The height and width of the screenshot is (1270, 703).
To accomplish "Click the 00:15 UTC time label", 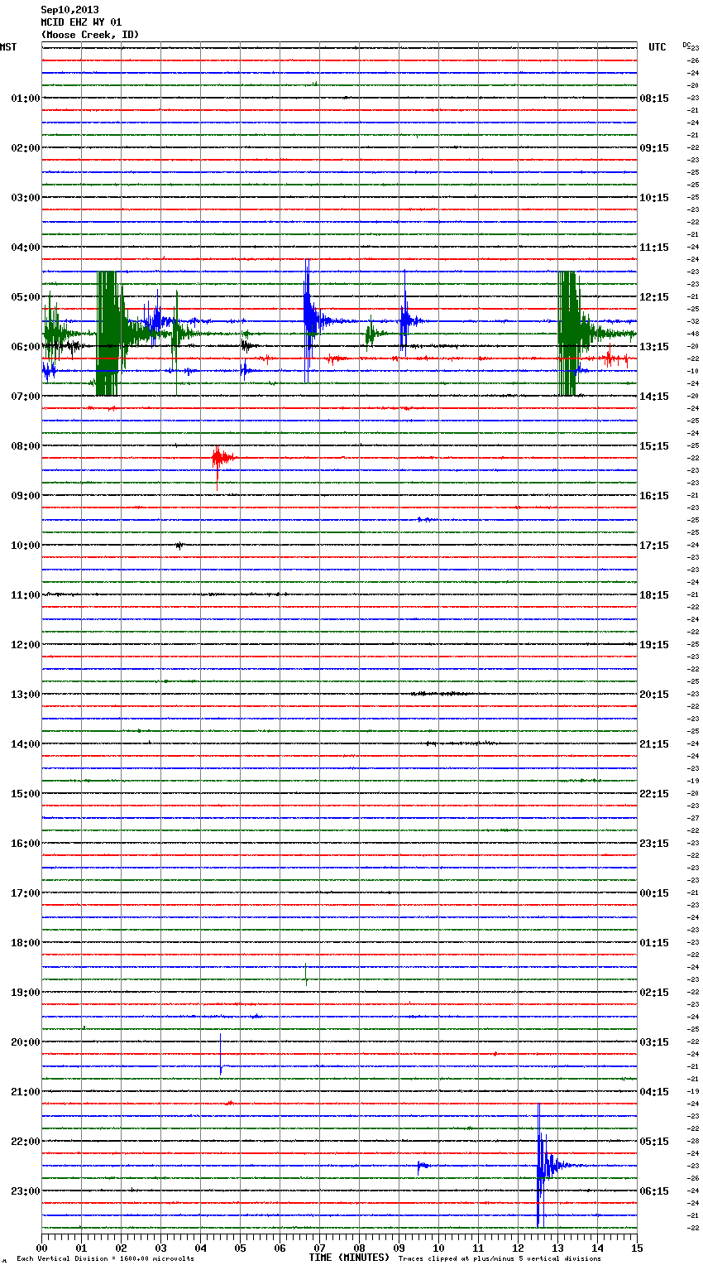I will [654, 892].
